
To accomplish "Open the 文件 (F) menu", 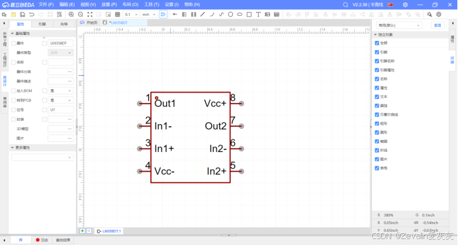I will pos(46,5).
